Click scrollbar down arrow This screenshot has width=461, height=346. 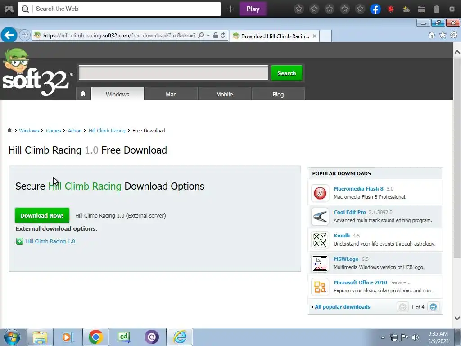[457, 318]
